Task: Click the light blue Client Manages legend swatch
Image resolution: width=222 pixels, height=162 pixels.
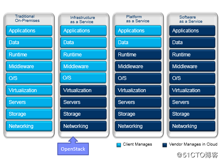Action: 119,145
